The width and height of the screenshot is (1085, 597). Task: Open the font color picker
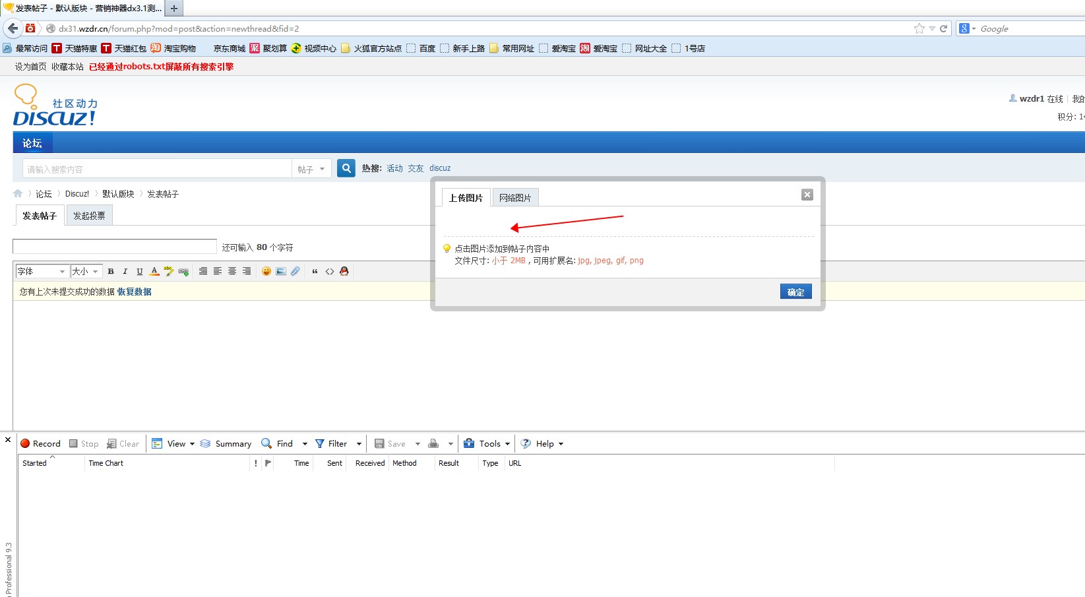pos(154,271)
